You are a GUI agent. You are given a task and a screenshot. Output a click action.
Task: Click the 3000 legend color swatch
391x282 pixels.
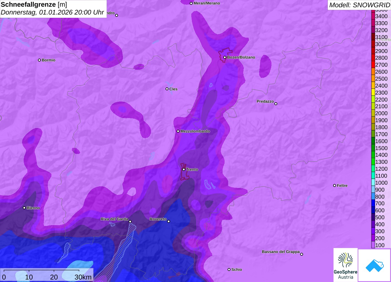coord(373,44)
